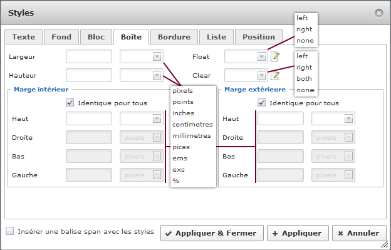
Task: Expand the Float dropdown
Action: (246, 56)
